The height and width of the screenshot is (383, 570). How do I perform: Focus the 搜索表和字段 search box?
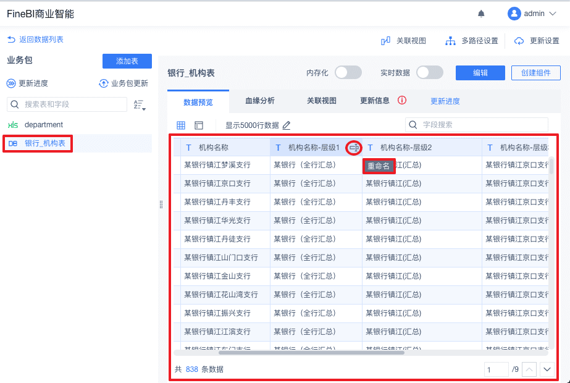[67, 104]
